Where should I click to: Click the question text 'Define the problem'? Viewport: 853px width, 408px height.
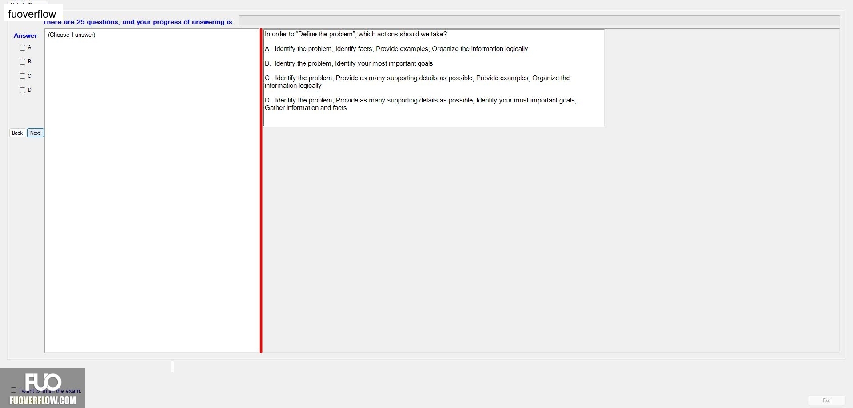(x=356, y=34)
